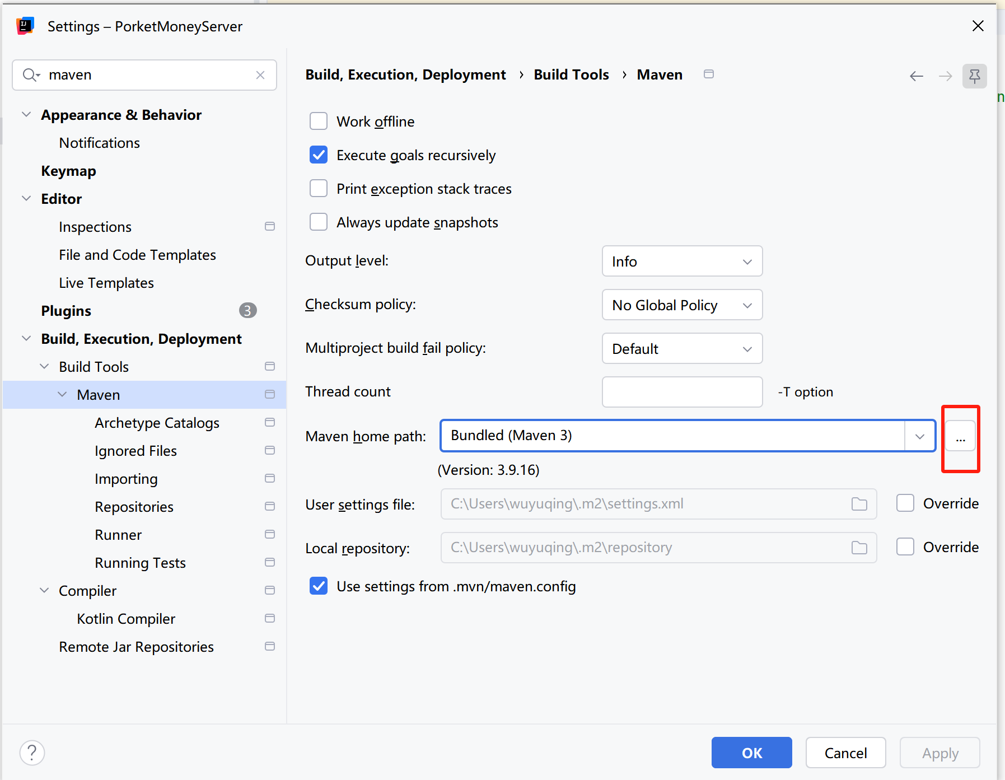Open the Output level dropdown

click(x=682, y=261)
